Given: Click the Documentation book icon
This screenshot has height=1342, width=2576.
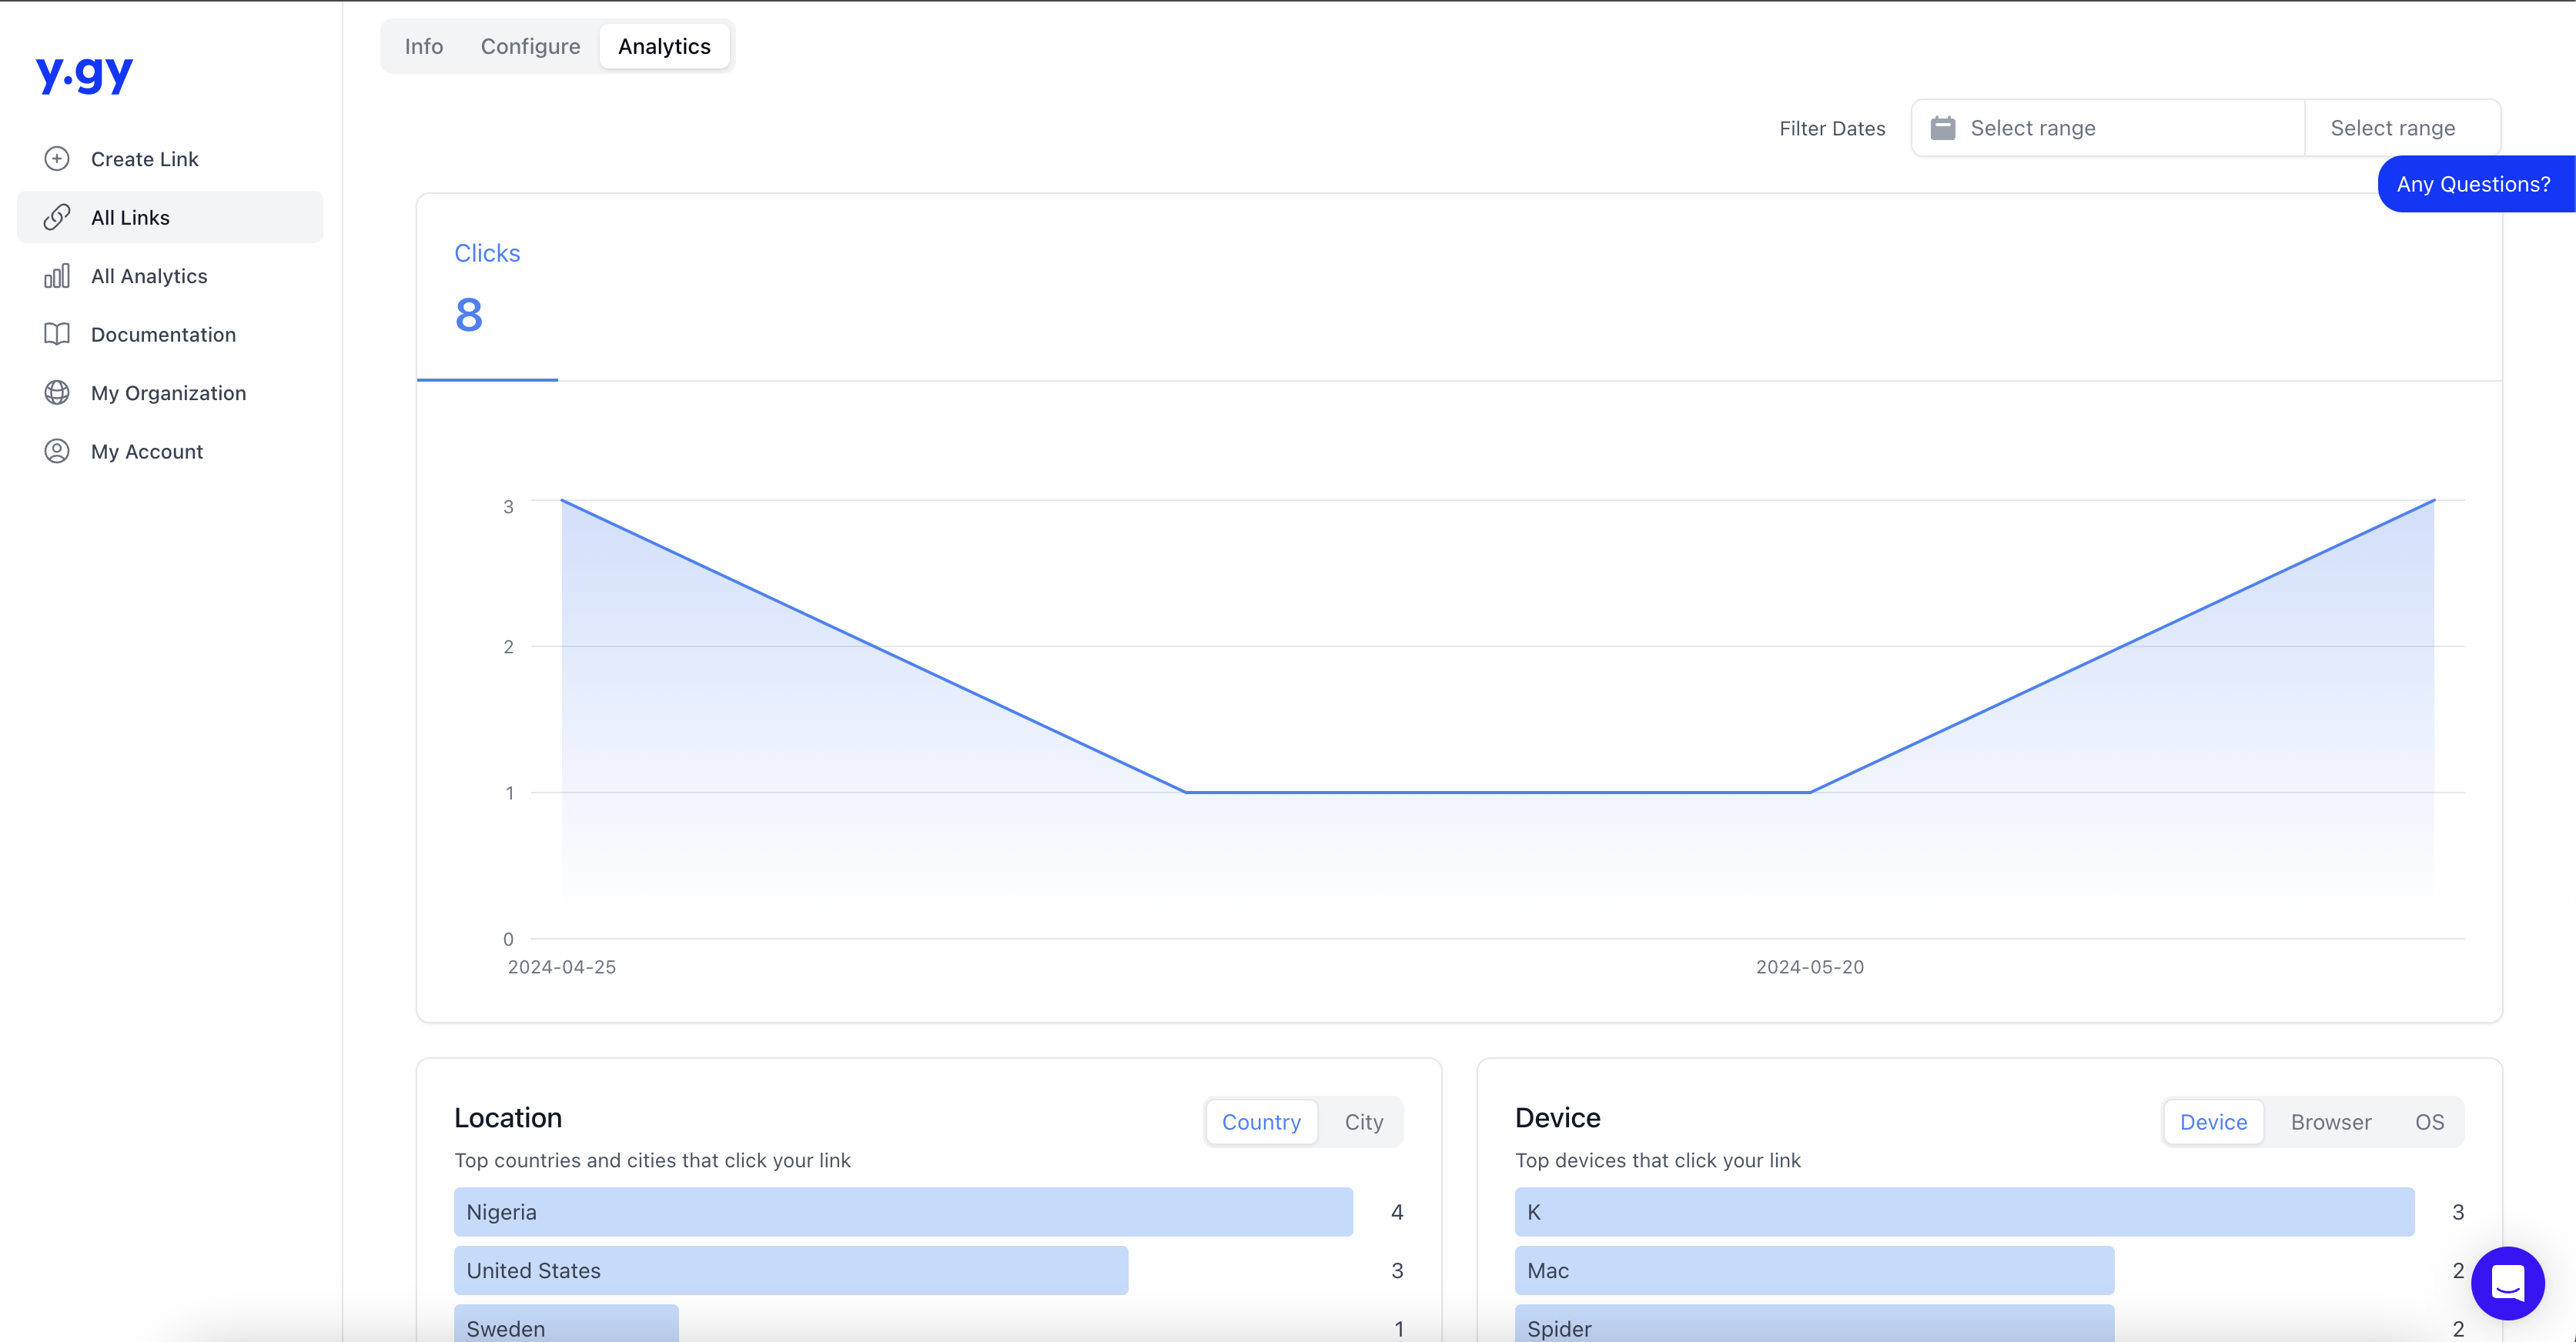Looking at the screenshot, I should coord(57,334).
